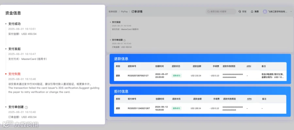The image size is (294, 130).
Task: Click the 消息 messages label
Action: (x=256, y=11)
